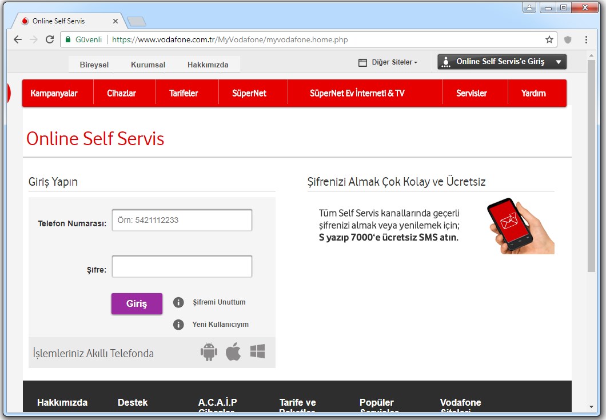Viewport: 606px width, 420px height.
Task: Focus the Şifre password field
Action: click(x=182, y=267)
